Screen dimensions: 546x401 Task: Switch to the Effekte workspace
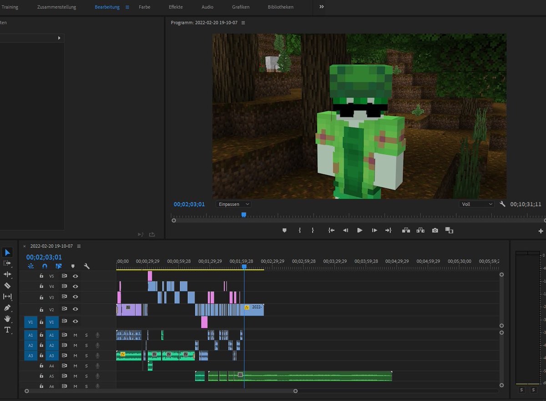tap(176, 7)
